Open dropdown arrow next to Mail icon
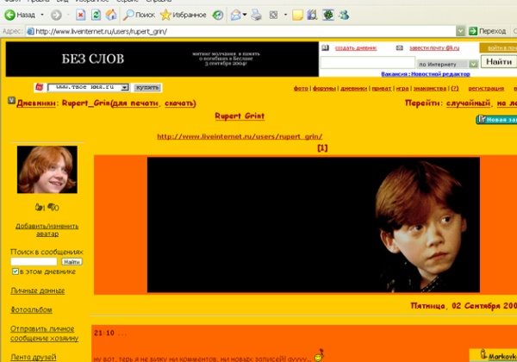Viewport: 517px width, 362px height. (x=245, y=15)
